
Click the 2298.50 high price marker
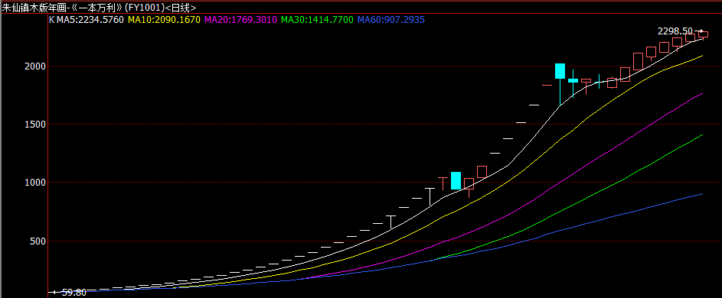[675, 31]
